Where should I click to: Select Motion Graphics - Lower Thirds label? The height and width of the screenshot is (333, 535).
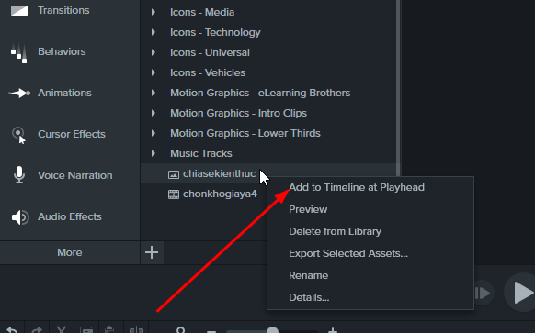point(245,133)
